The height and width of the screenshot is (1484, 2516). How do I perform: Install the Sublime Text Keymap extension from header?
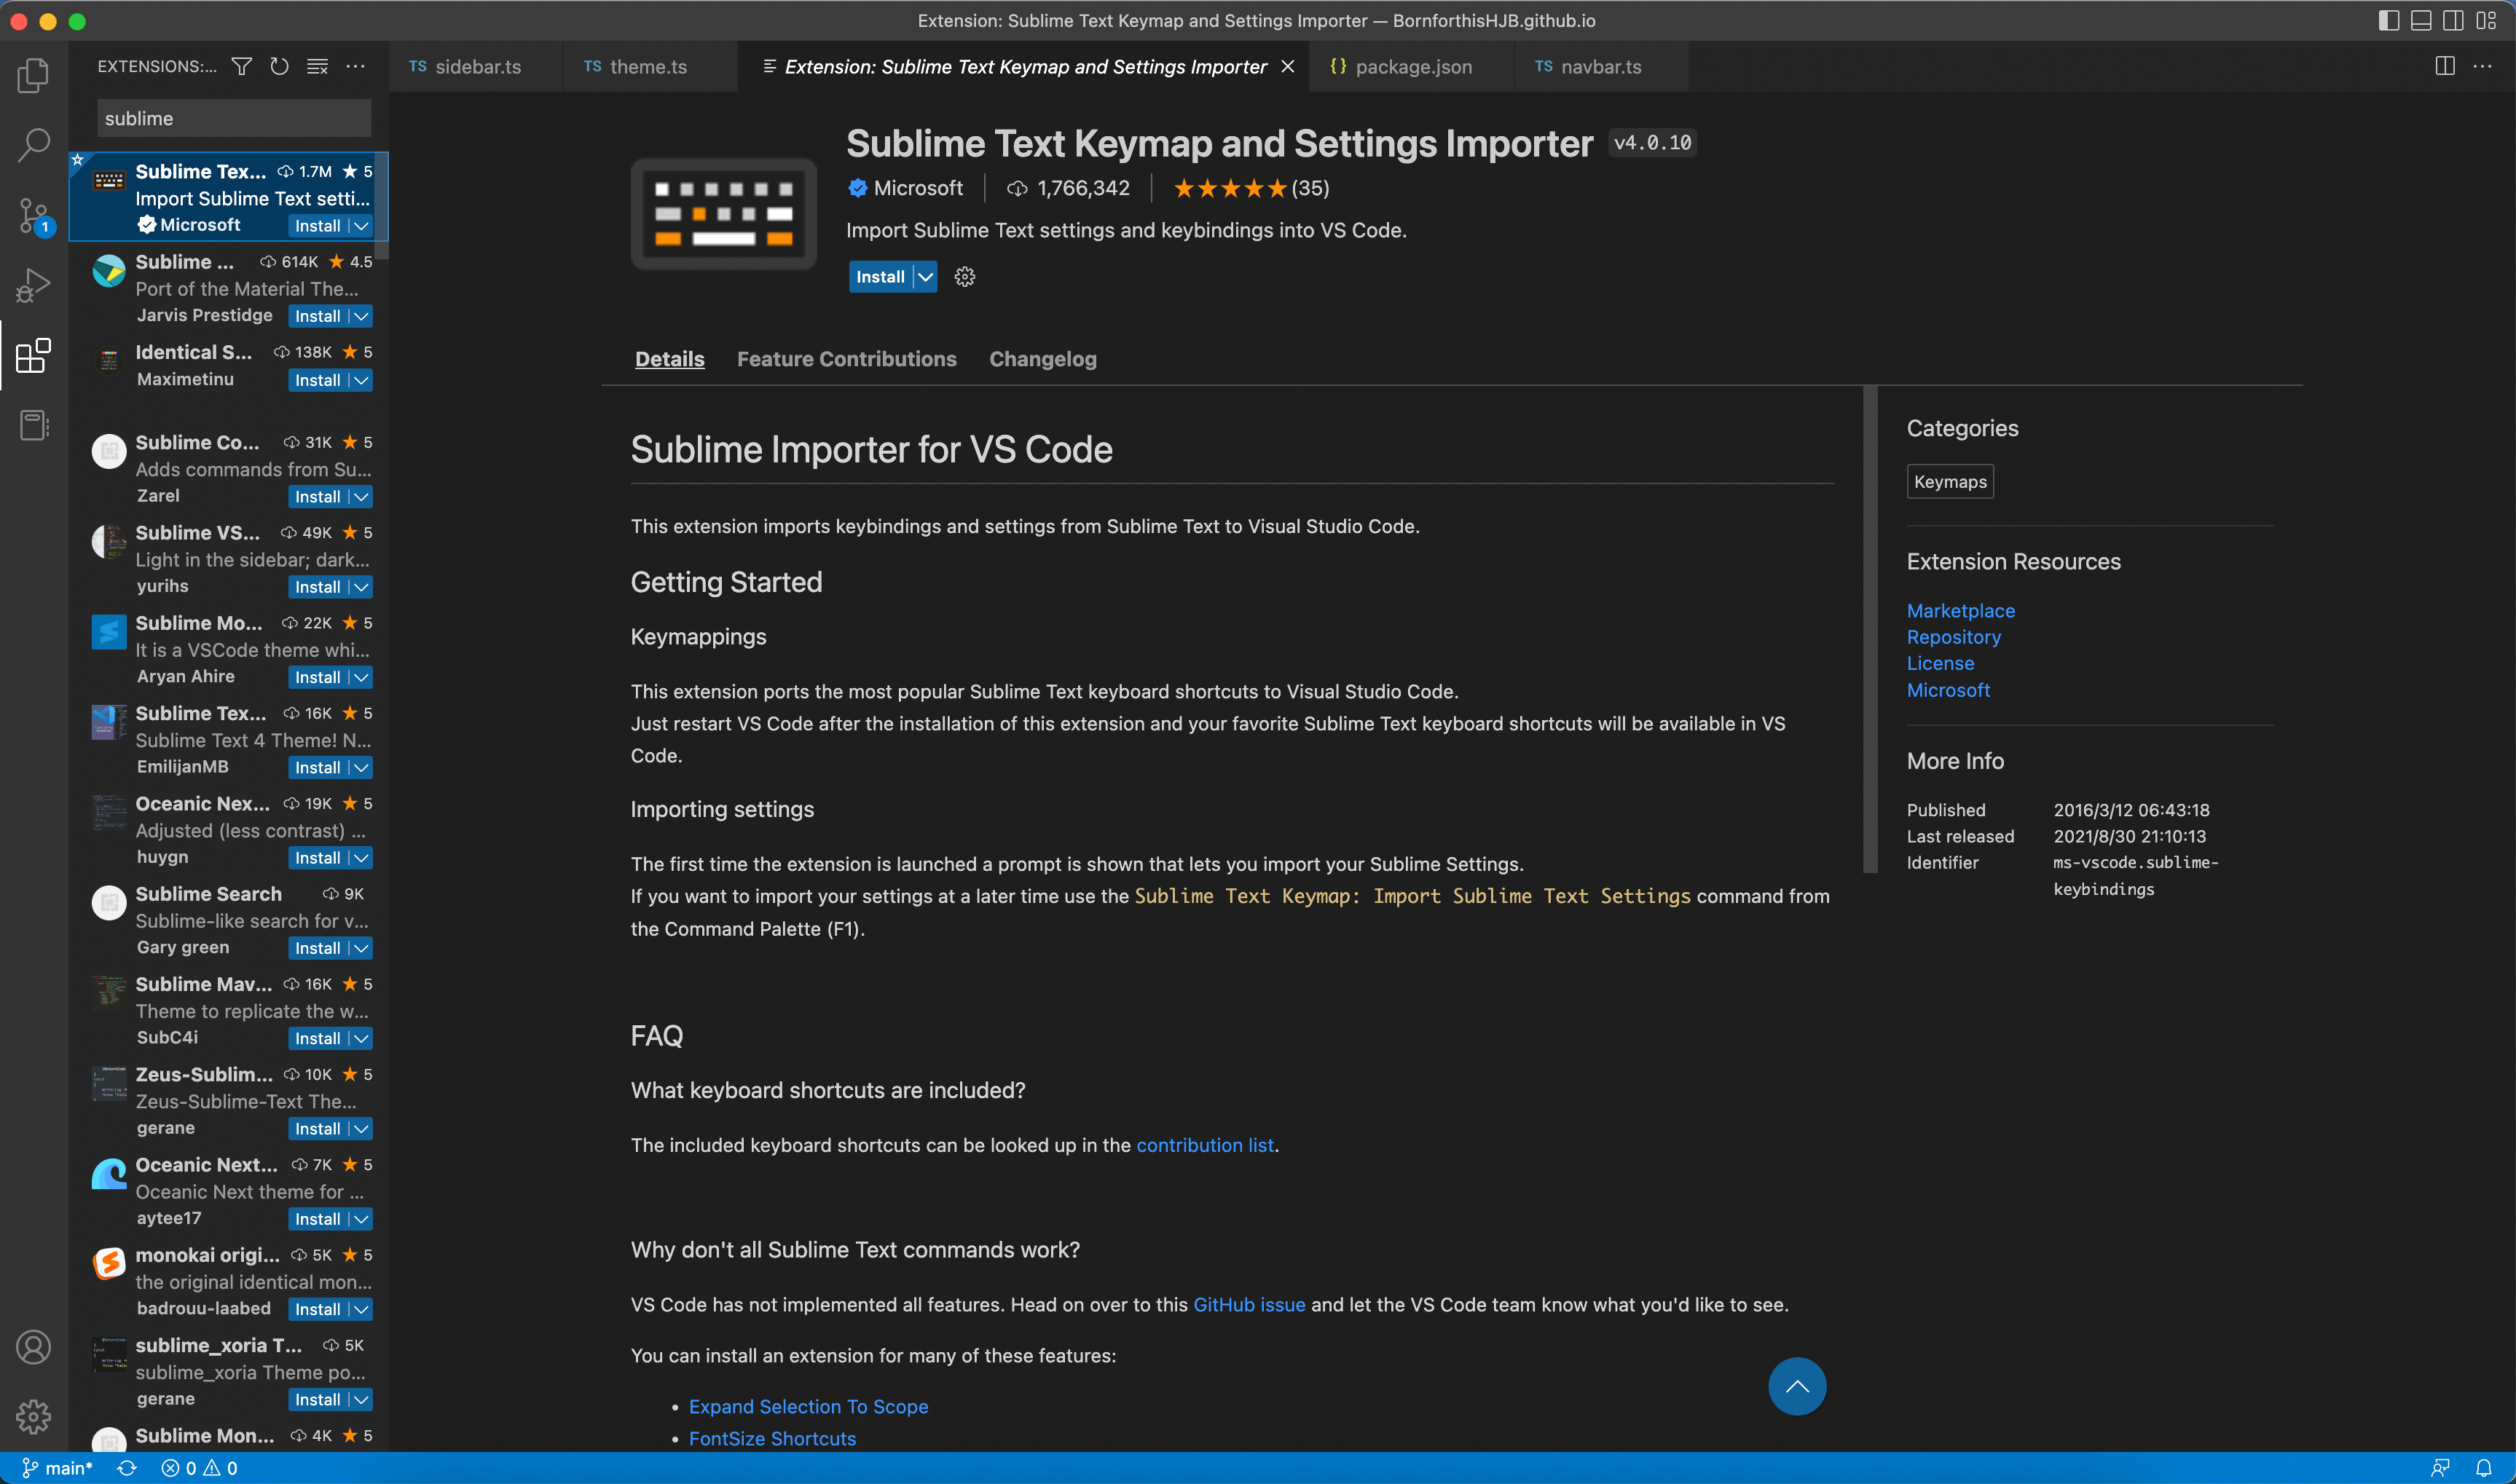point(881,277)
